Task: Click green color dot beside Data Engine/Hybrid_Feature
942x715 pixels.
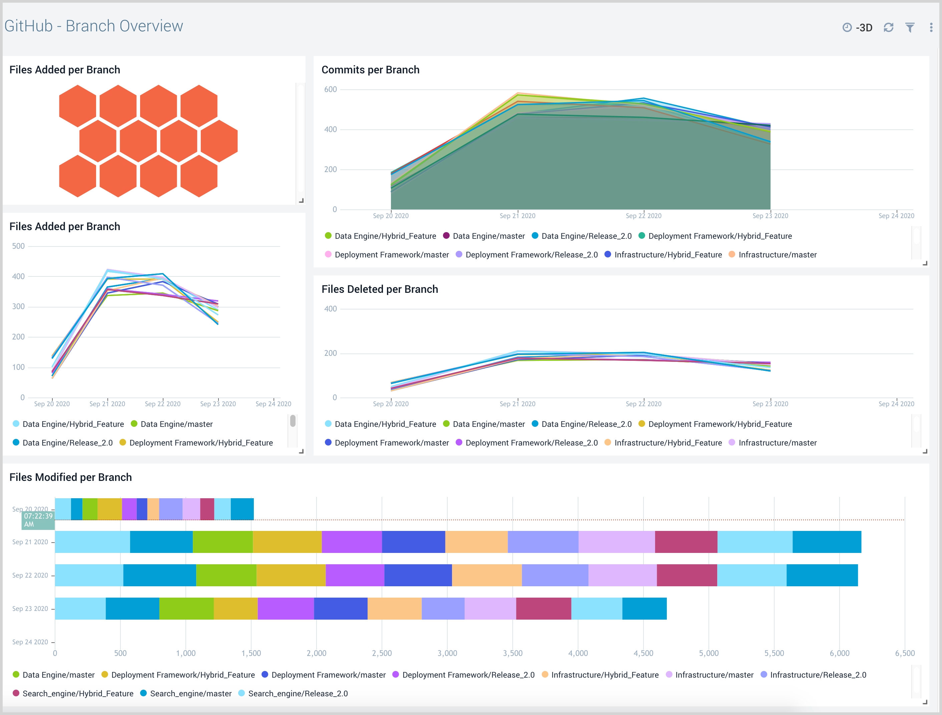Action: pyautogui.click(x=328, y=236)
